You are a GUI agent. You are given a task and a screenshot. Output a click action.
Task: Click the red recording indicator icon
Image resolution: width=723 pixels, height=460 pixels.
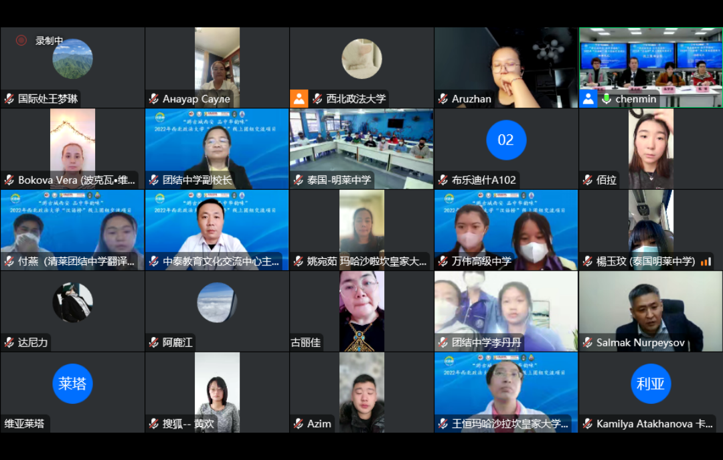click(21, 41)
